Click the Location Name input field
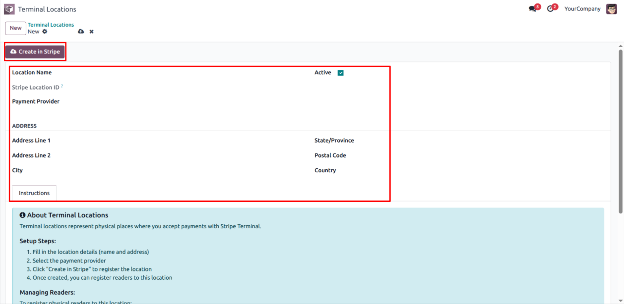Image resolution: width=624 pixels, height=304 pixels. point(174,73)
